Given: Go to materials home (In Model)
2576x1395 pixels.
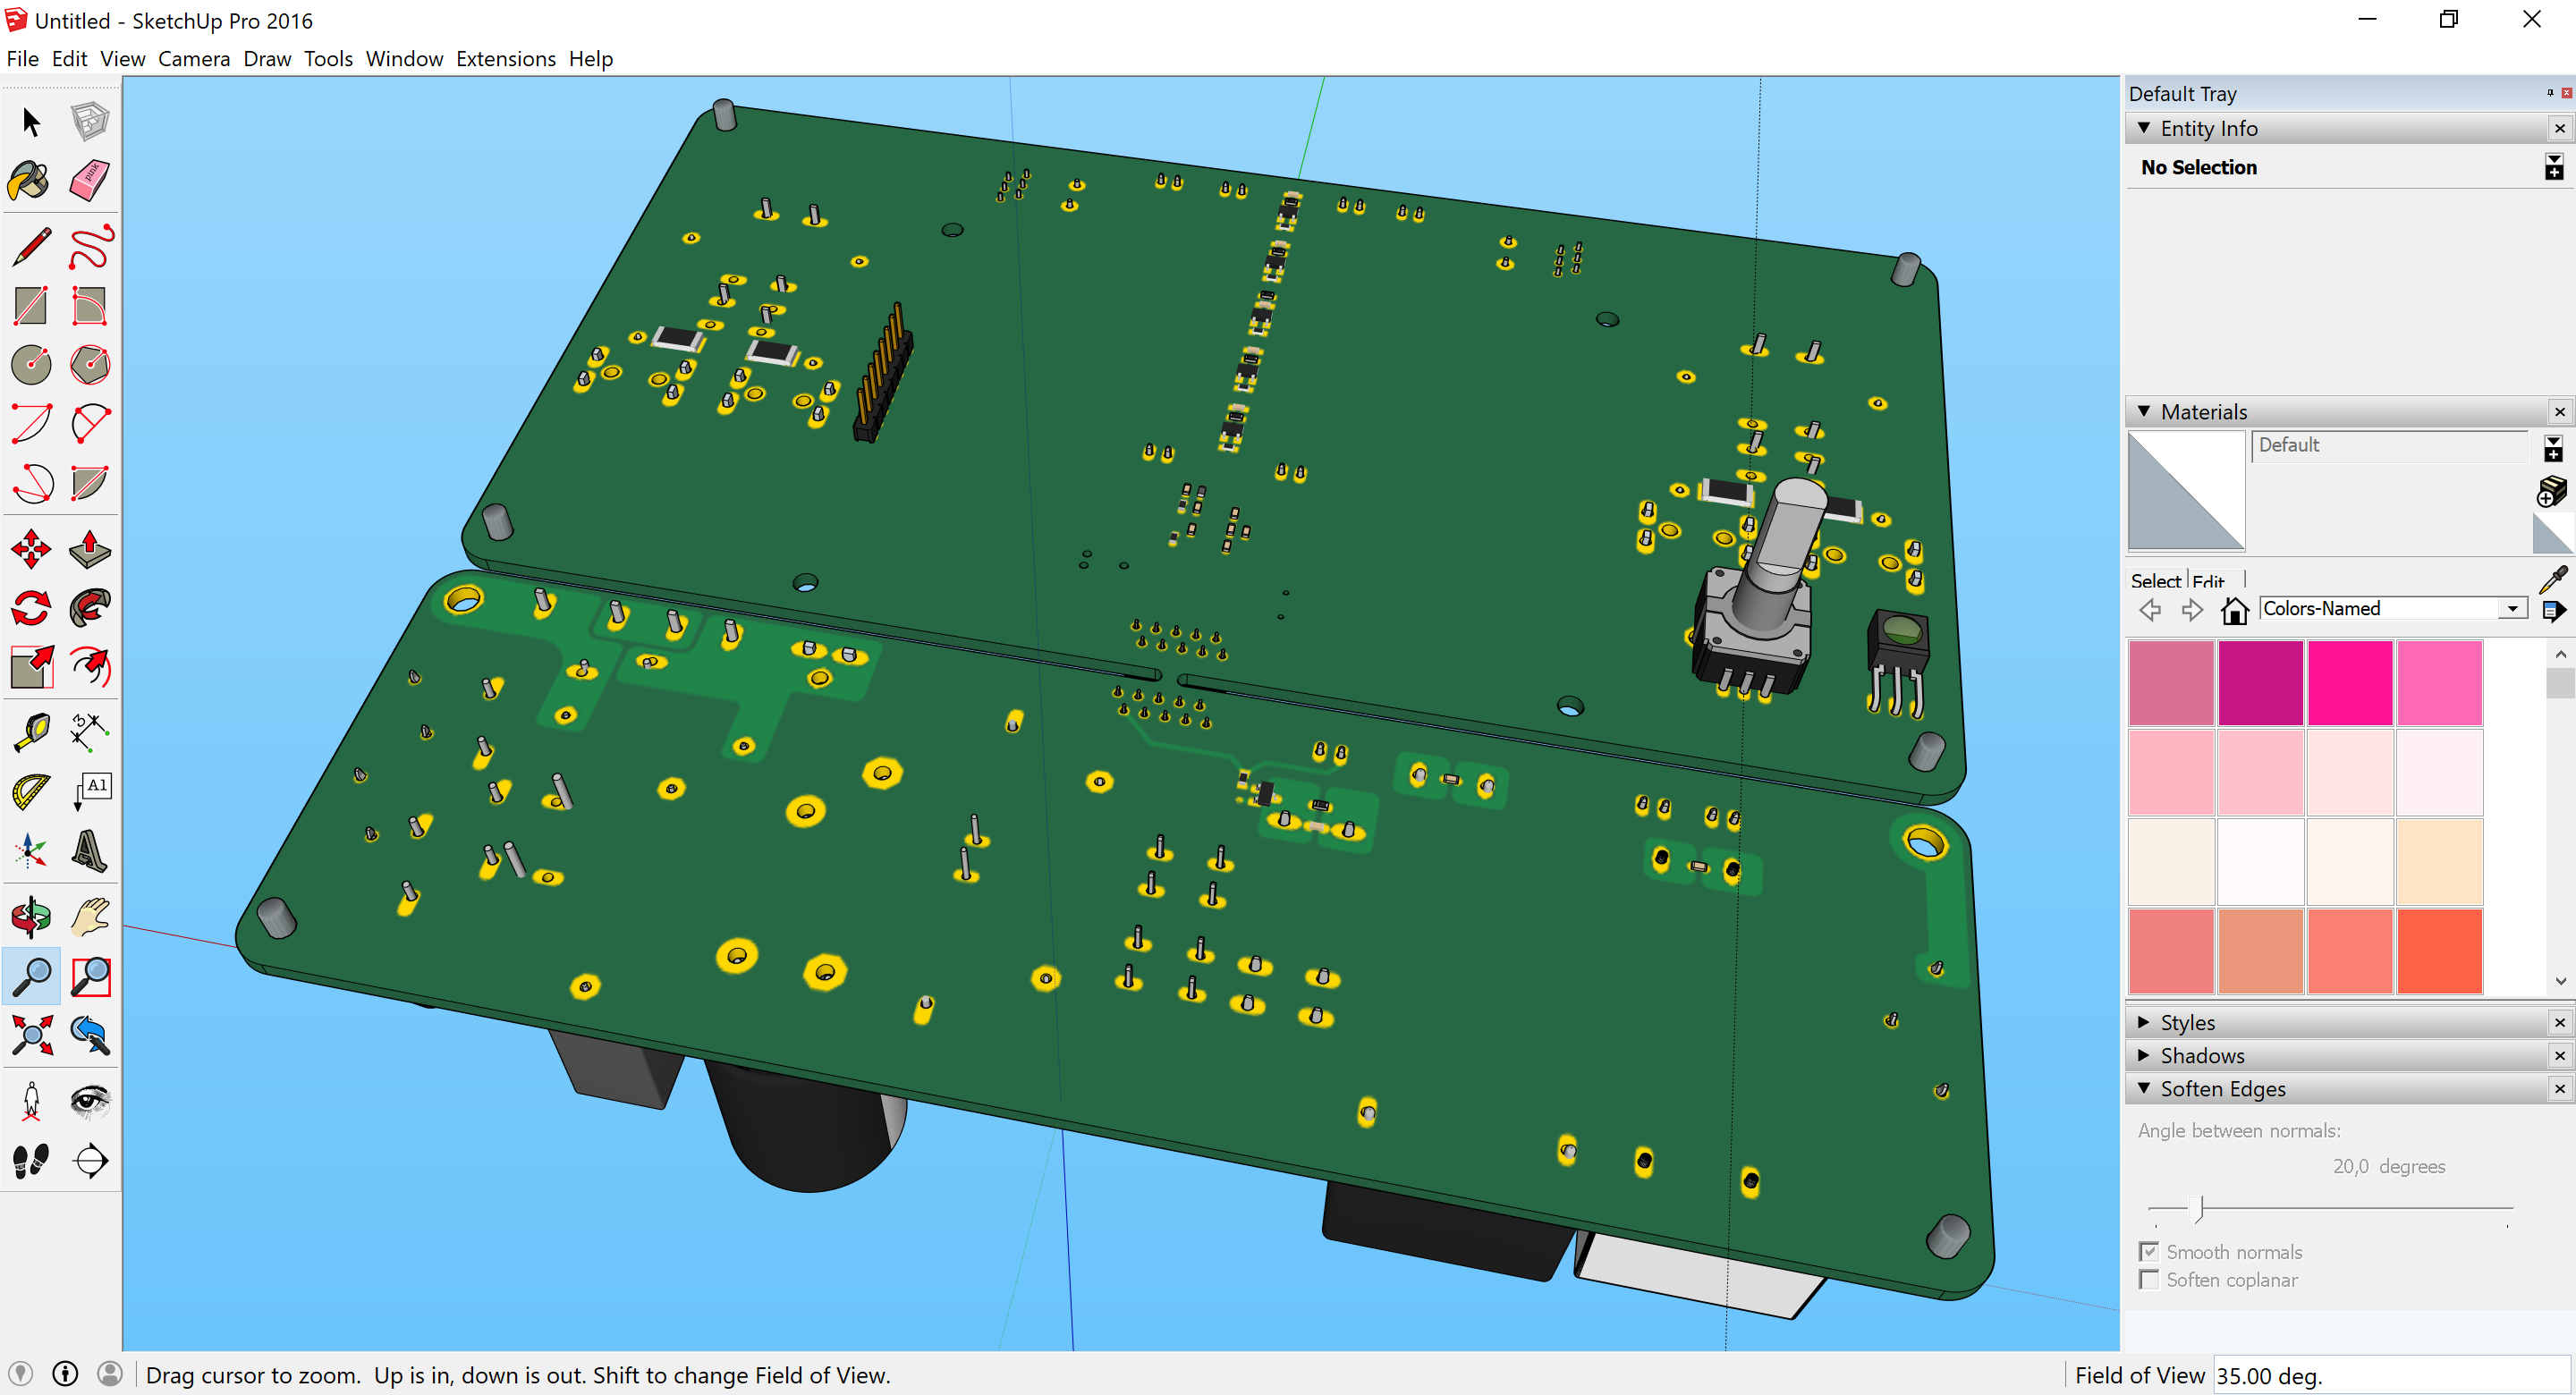Looking at the screenshot, I should click(x=2235, y=610).
